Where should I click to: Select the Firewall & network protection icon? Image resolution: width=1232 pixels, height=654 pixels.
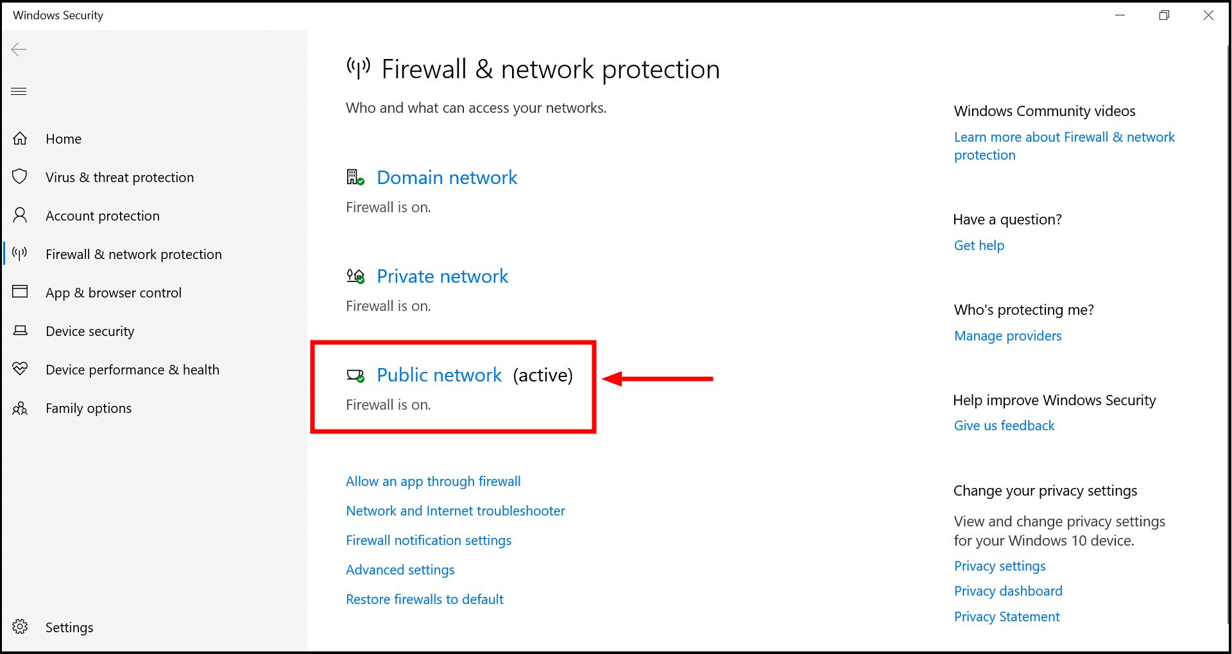(x=20, y=254)
